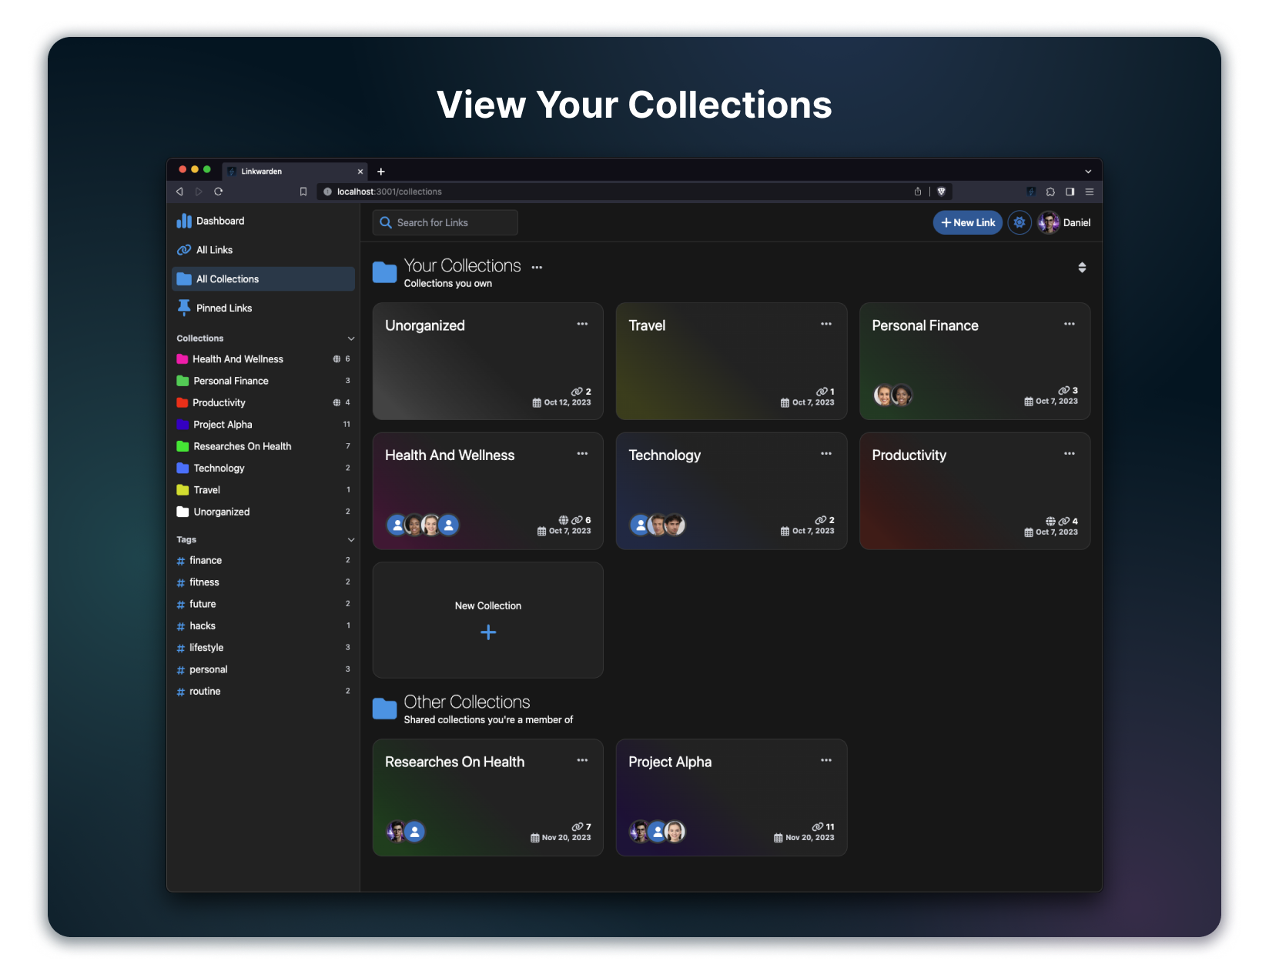Collapse the Collections section in sidebar

tap(351, 339)
